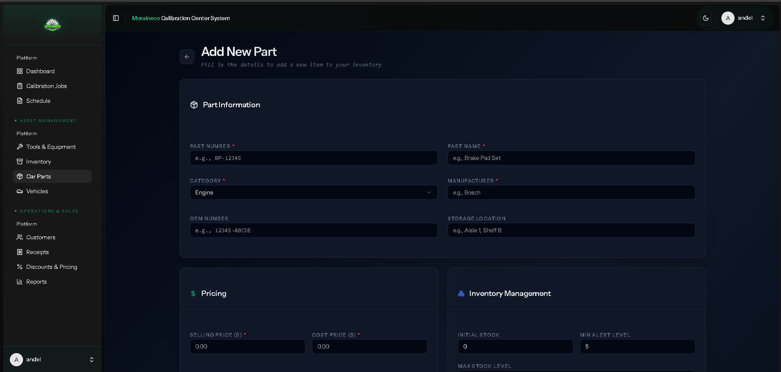Expand the andel user menu in top bar
This screenshot has height=372, width=781.
click(744, 18)
